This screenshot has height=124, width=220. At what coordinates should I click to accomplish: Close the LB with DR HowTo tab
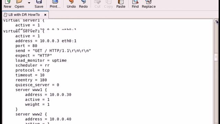tap(45, 14)
